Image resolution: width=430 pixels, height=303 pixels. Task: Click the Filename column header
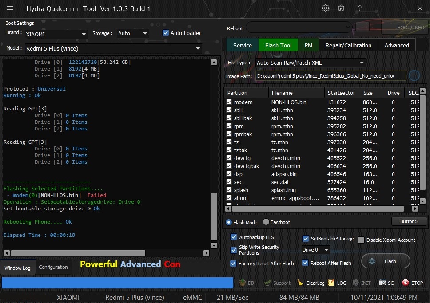pyautogui.click(x=296, y=93)
